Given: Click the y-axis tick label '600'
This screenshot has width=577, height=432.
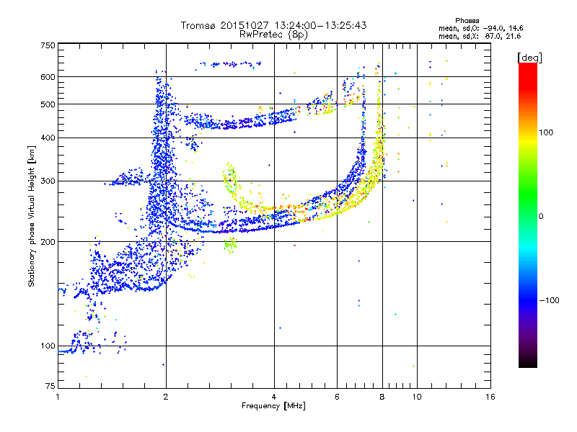Looking at the screenshot, I should (48, 77).
